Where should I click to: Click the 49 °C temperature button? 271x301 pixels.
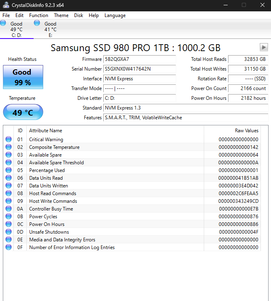click(x=23, y=112)
